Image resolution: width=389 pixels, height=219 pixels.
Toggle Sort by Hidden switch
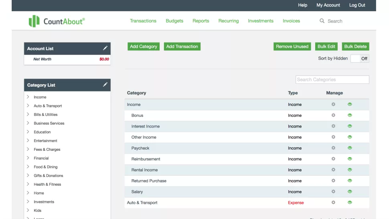pyautogui.click(x=360, y=59)
